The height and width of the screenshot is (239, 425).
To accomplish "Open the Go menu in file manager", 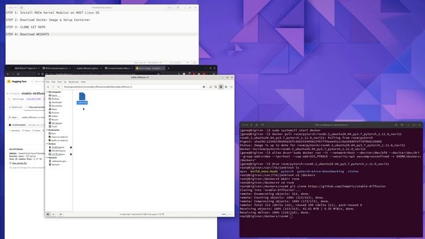I will tap(65, 82).
